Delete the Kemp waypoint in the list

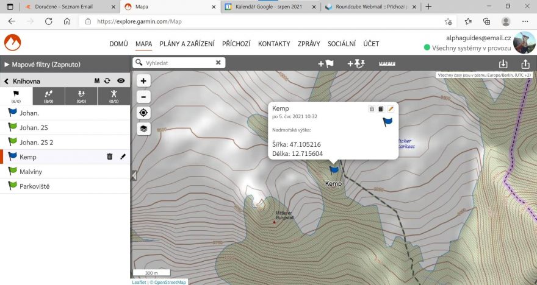click(x=110, y=157)
